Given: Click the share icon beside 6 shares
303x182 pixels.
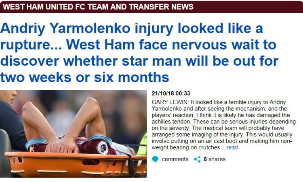Looking at the screenshot, I should (x=197, y=159).
